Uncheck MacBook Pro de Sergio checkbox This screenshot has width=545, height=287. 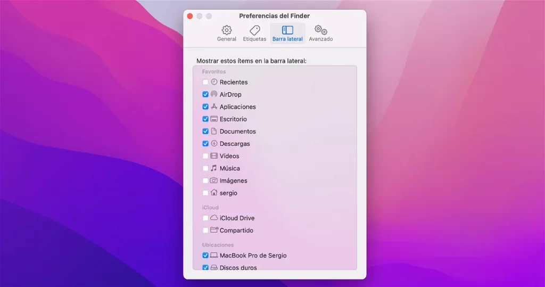(x=205, y=256)
